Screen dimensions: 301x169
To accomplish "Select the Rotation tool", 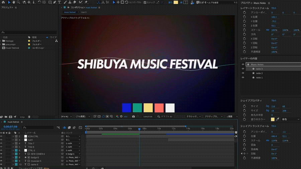I will (39, 2).
